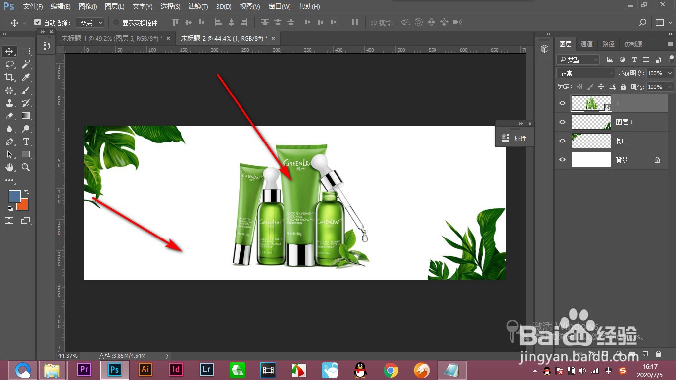Open the 图层(L) menu
Image resolution: width=676 pixels, height=380 pixels.
(115, 6)
